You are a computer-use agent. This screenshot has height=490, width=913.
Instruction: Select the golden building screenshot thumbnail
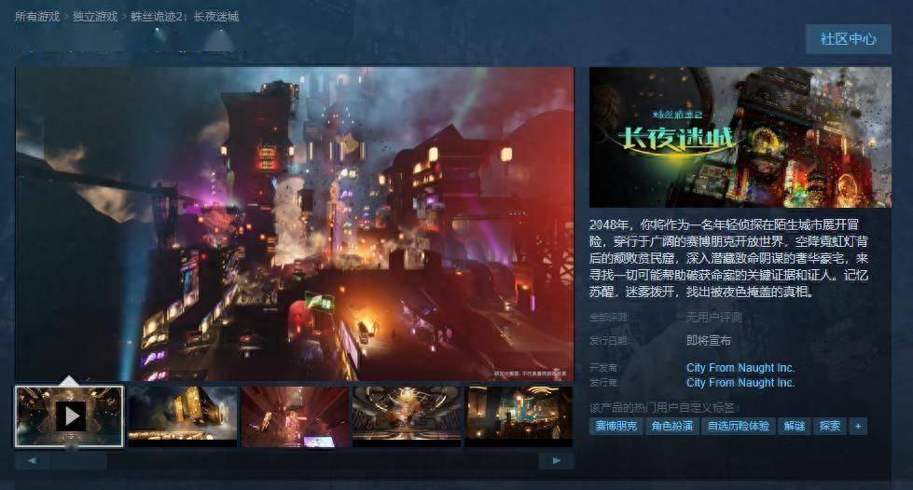[x=182, y=416]
